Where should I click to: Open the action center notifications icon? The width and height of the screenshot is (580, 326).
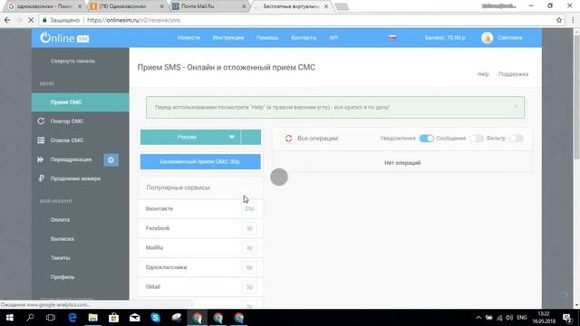[x=567, y=318]
